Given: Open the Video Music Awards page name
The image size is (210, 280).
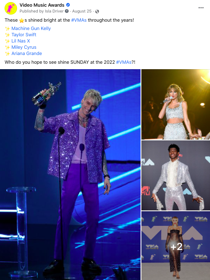Looking at the screenshot, I should (42, 5).
